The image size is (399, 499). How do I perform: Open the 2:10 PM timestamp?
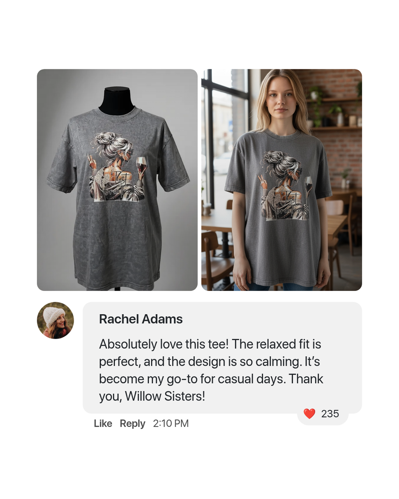pos(171,423)
